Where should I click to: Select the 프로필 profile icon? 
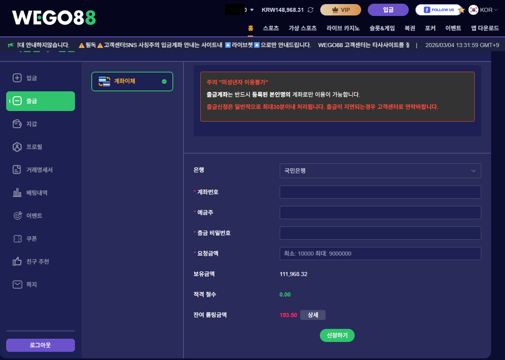17,147
